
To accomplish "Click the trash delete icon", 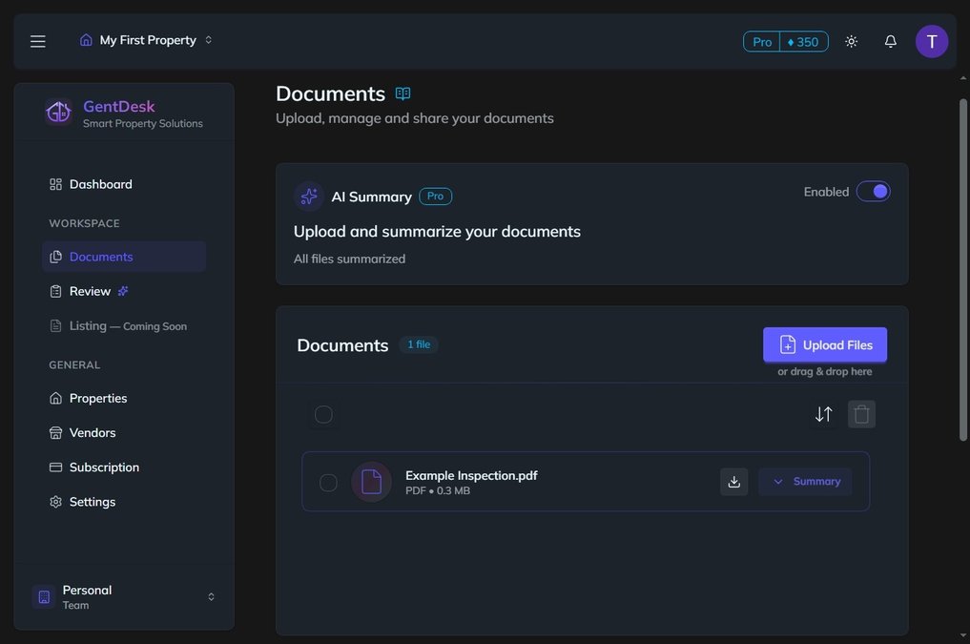I will [x=859, y=413].
